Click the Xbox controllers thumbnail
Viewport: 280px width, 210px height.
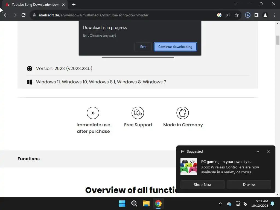click(x=189, y=167)
